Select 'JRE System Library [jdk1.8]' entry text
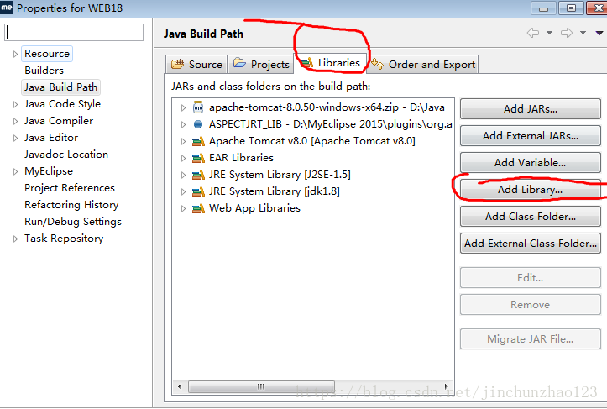Image resolution: width=607 pixels, height=409 pixels. click(x=275, y=191)
